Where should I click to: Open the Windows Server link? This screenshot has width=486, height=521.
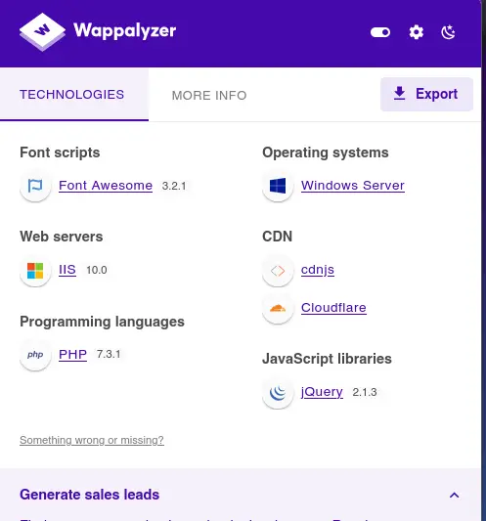353,186
